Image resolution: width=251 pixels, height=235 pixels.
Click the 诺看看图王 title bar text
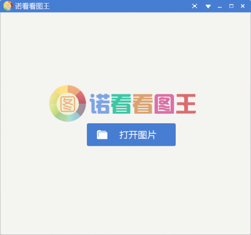[x=32, y=6]
